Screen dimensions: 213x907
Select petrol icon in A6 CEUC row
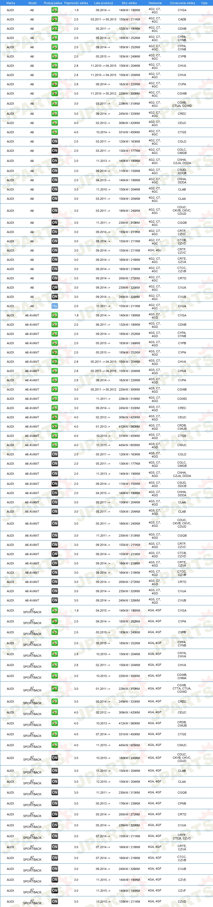(x=54, y=123)
